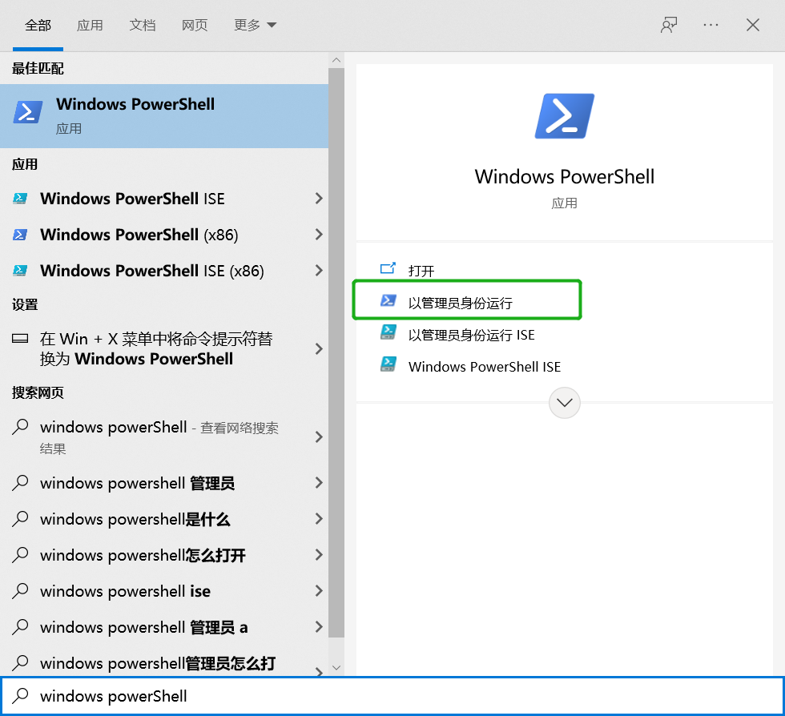Click search icon beside 'powershell怎么打开'

20,555
